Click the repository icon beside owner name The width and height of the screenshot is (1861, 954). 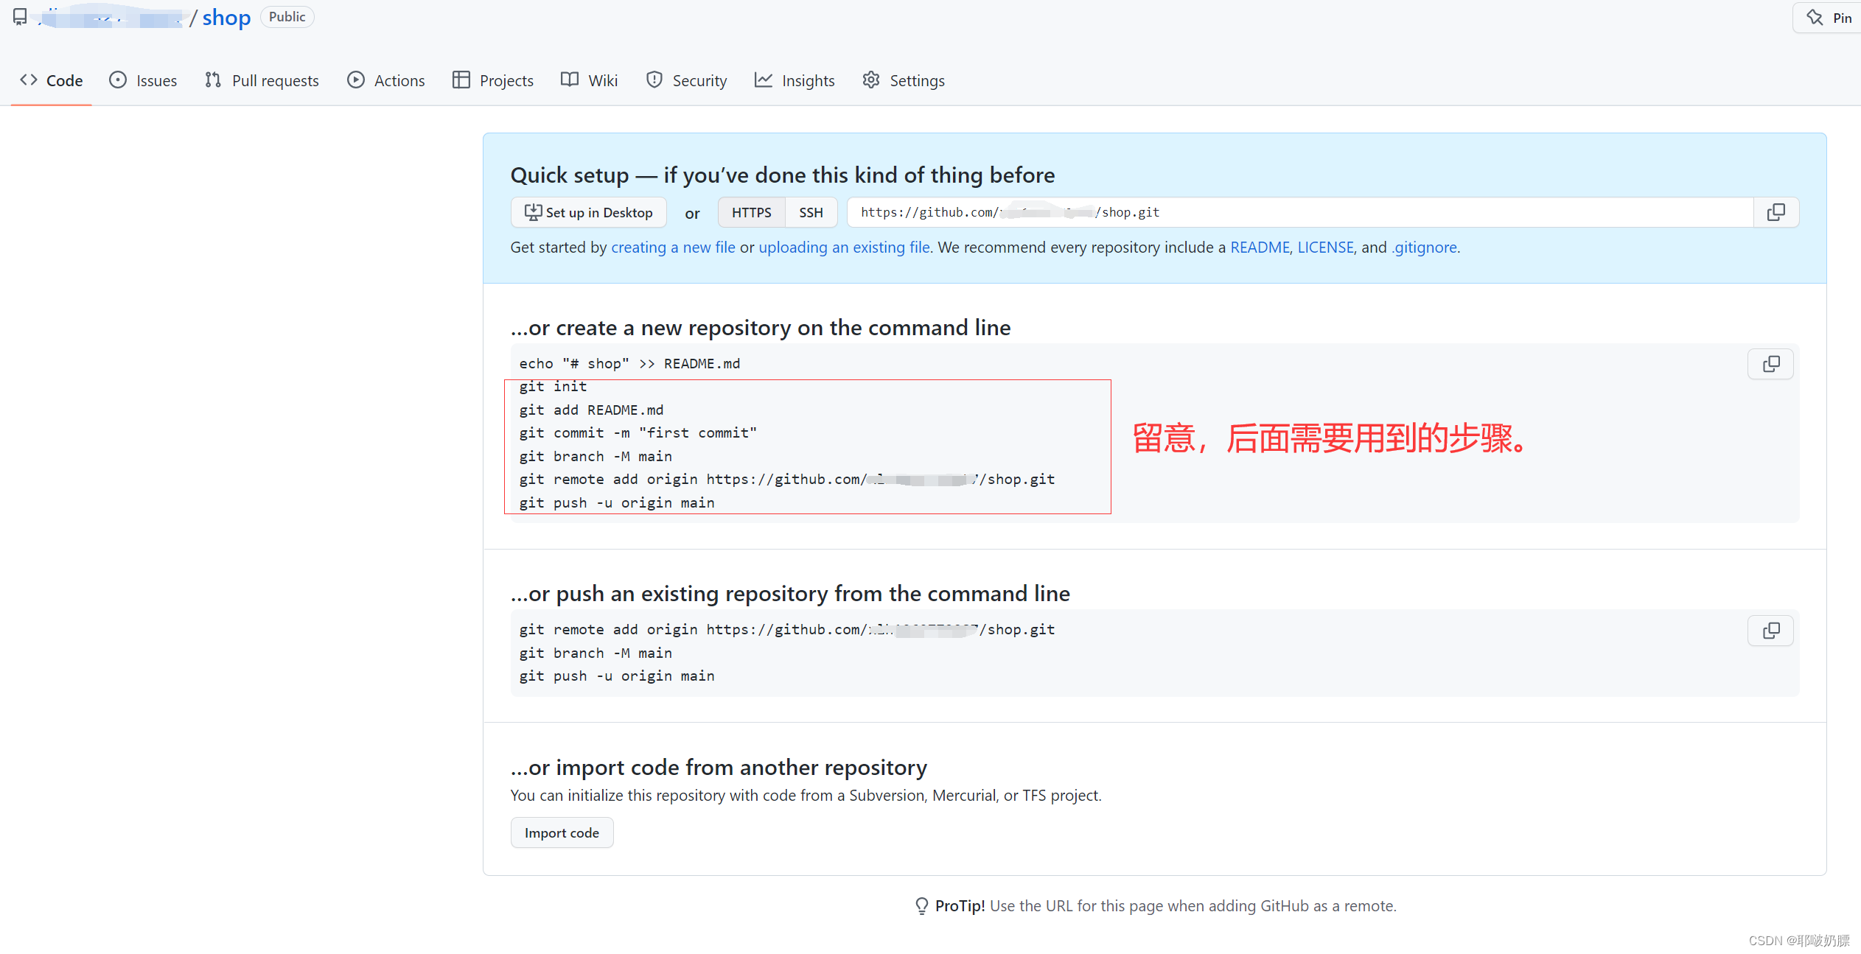(x=20, y=17)
